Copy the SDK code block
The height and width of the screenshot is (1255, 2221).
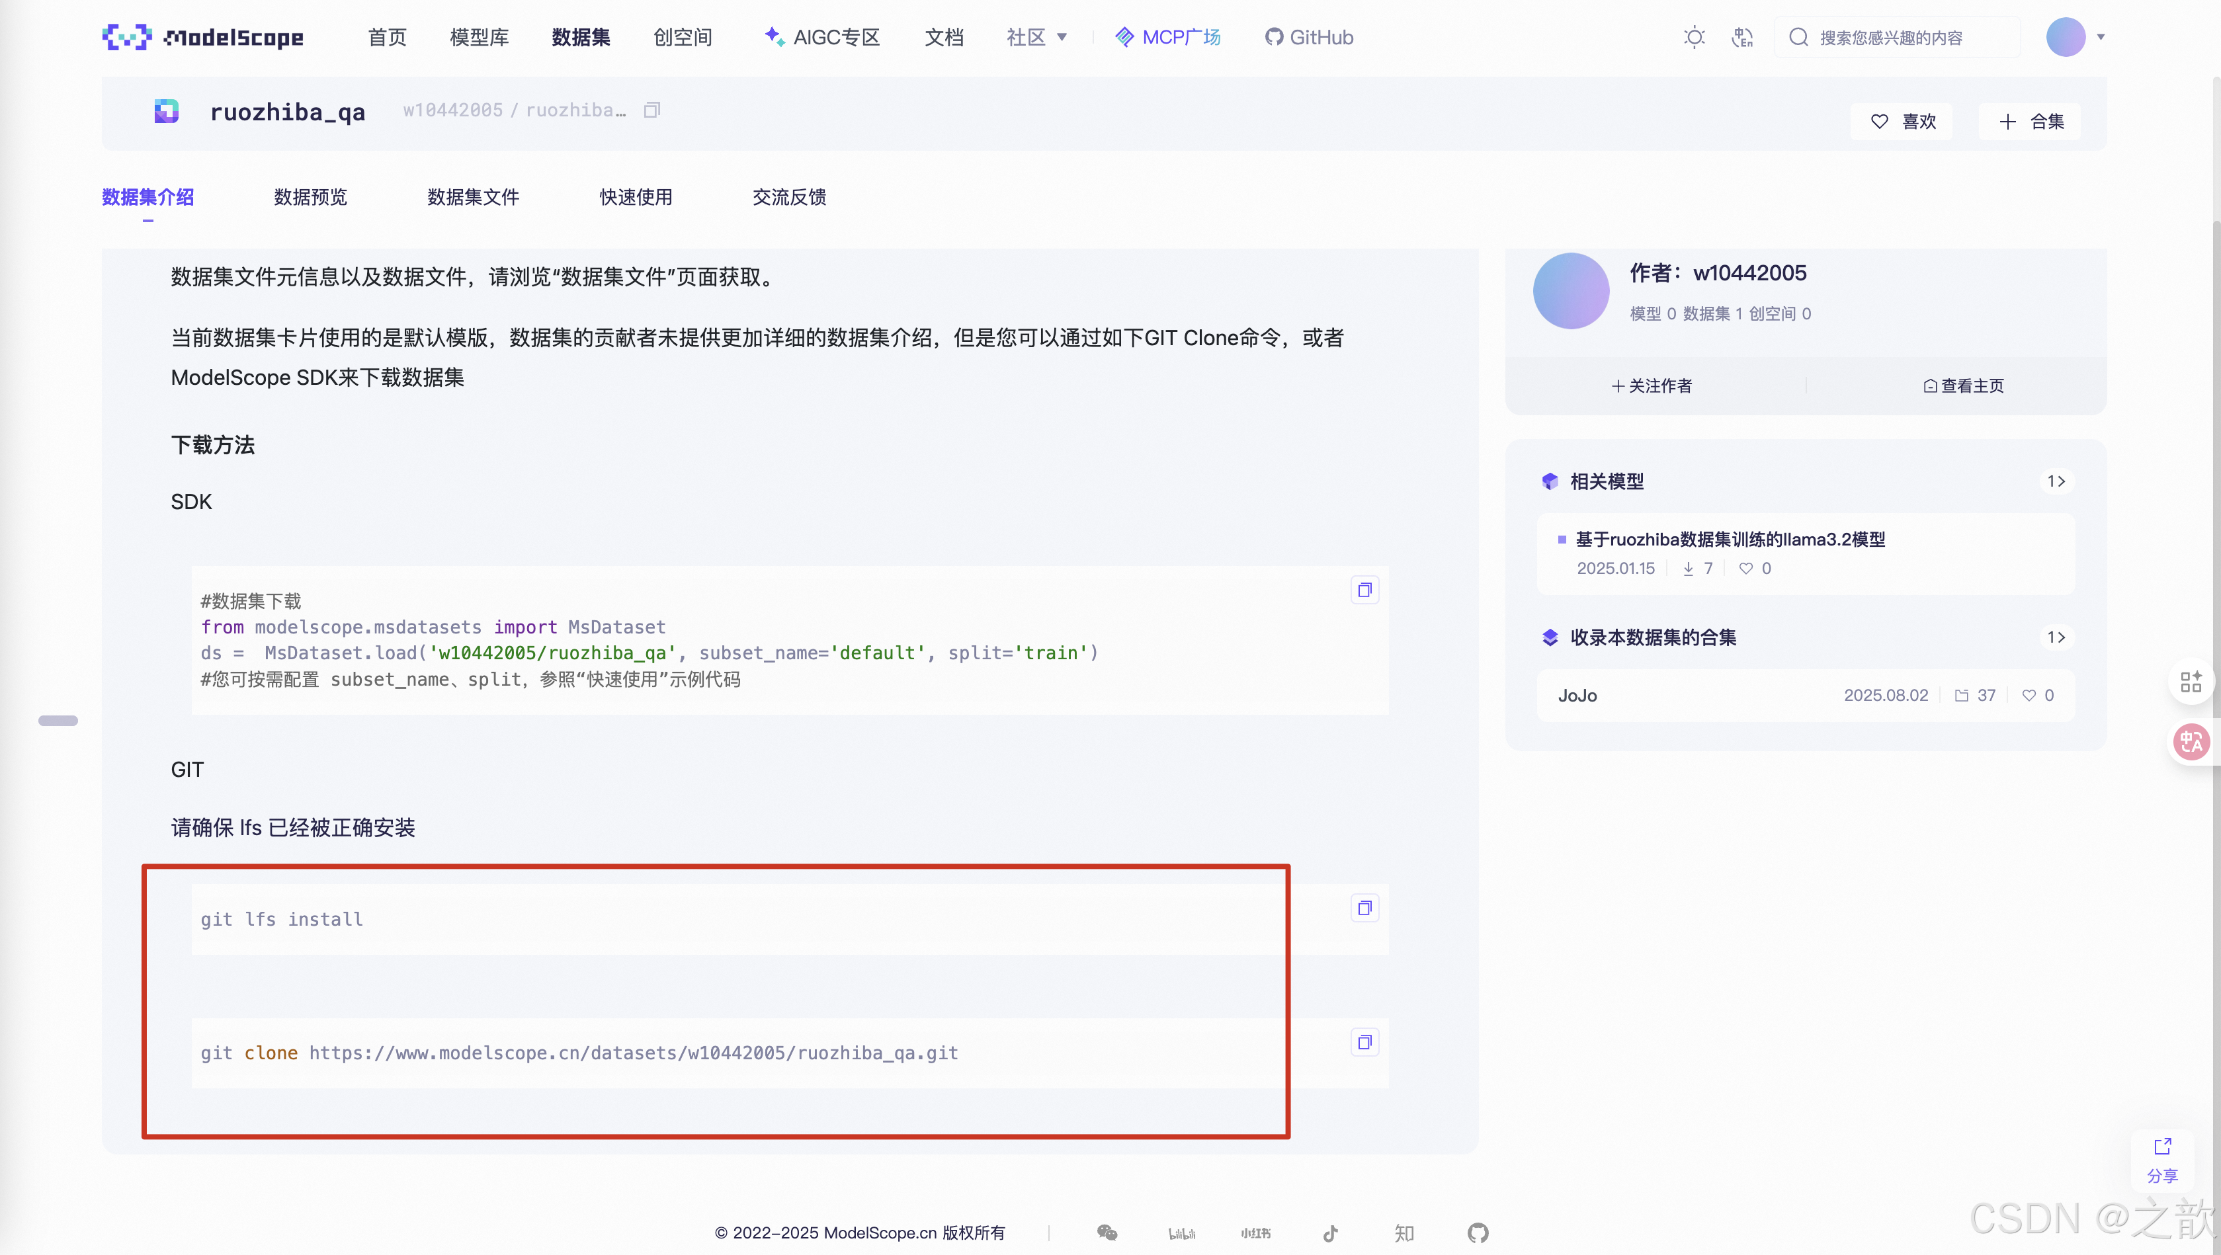(1365, 590)
